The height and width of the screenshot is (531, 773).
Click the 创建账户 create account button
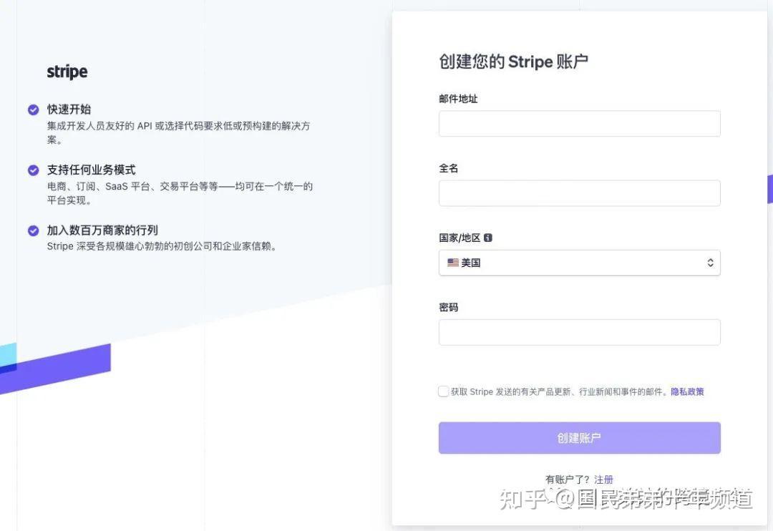579,437
